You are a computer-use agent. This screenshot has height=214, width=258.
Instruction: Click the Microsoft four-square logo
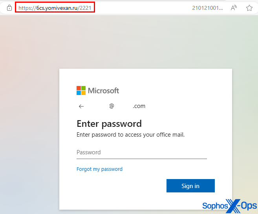coord(81,91)
